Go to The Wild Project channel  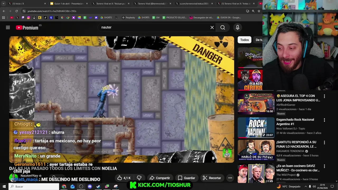click(x=286, y=175)
